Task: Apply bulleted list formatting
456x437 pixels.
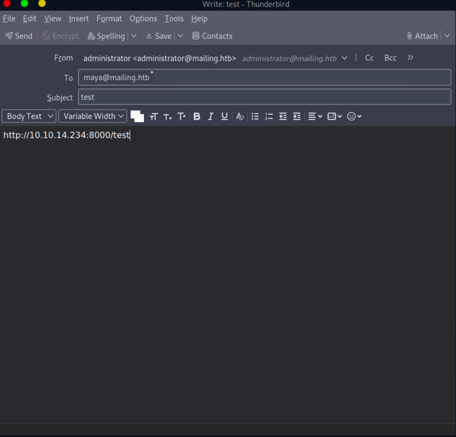Action: 255,116
